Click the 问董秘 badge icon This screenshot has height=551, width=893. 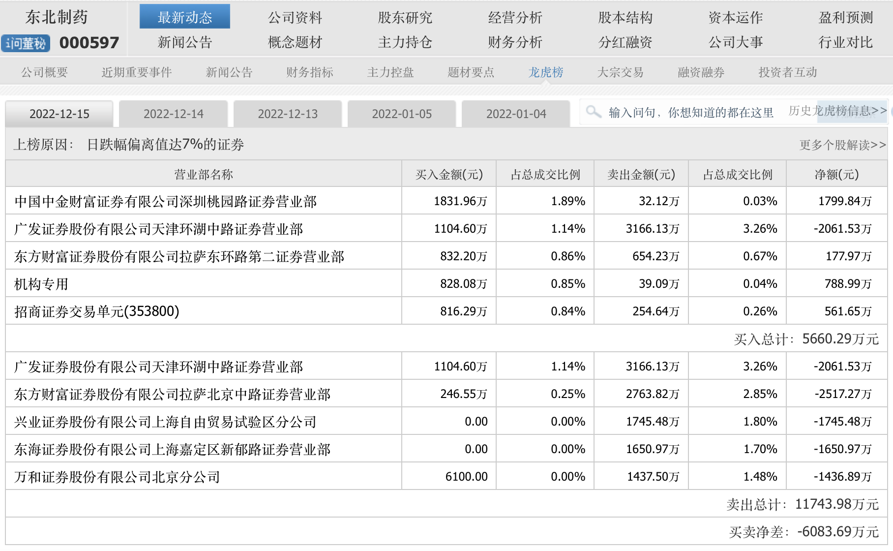[x=26, y=43]
